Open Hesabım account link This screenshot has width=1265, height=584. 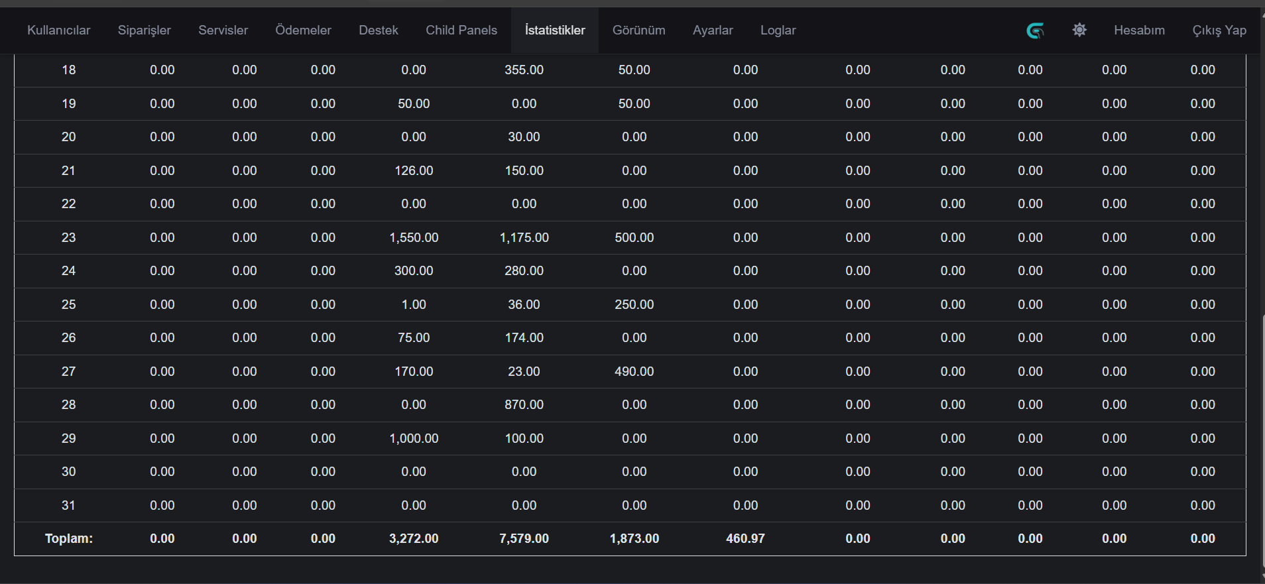(1139, 30)
